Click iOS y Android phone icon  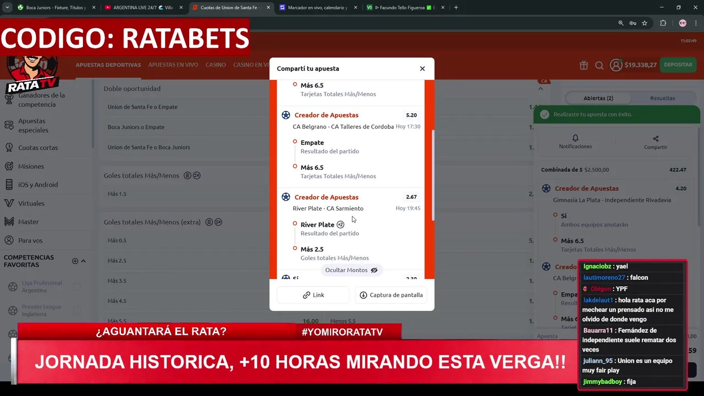(x=8, y=185)
